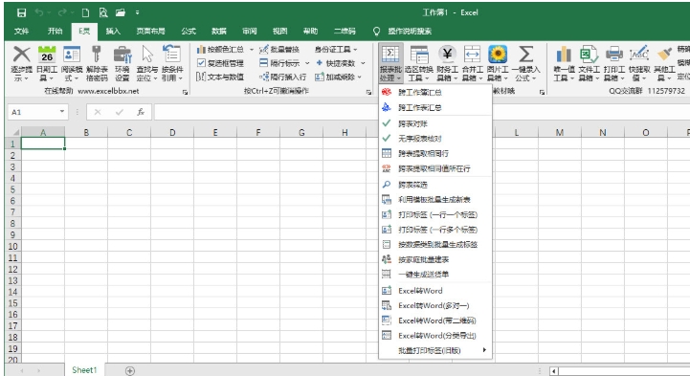Click the 查找与定位 cursor icon
690x376 pixels.
point(147,55)
